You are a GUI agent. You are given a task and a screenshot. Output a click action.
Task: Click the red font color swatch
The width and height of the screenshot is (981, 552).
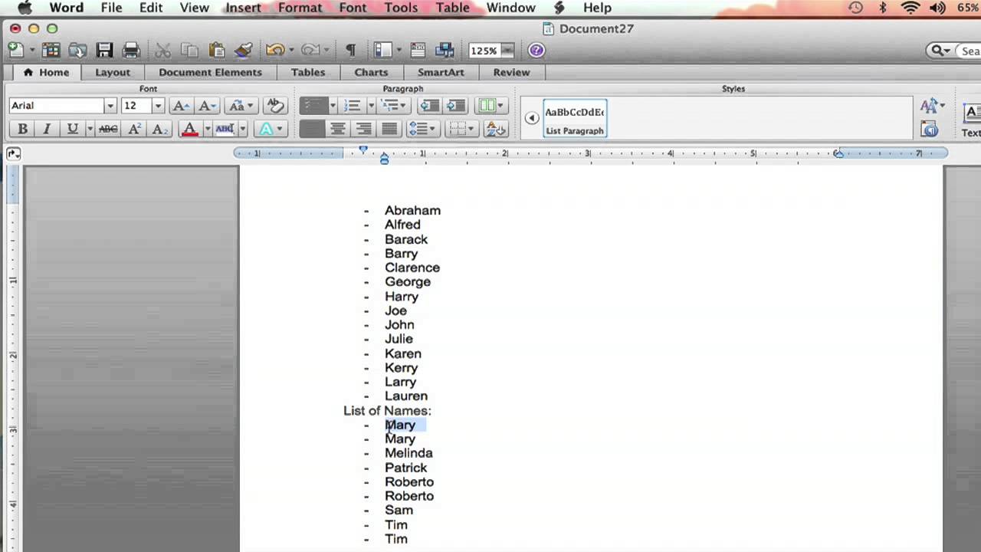click(189, 129)
